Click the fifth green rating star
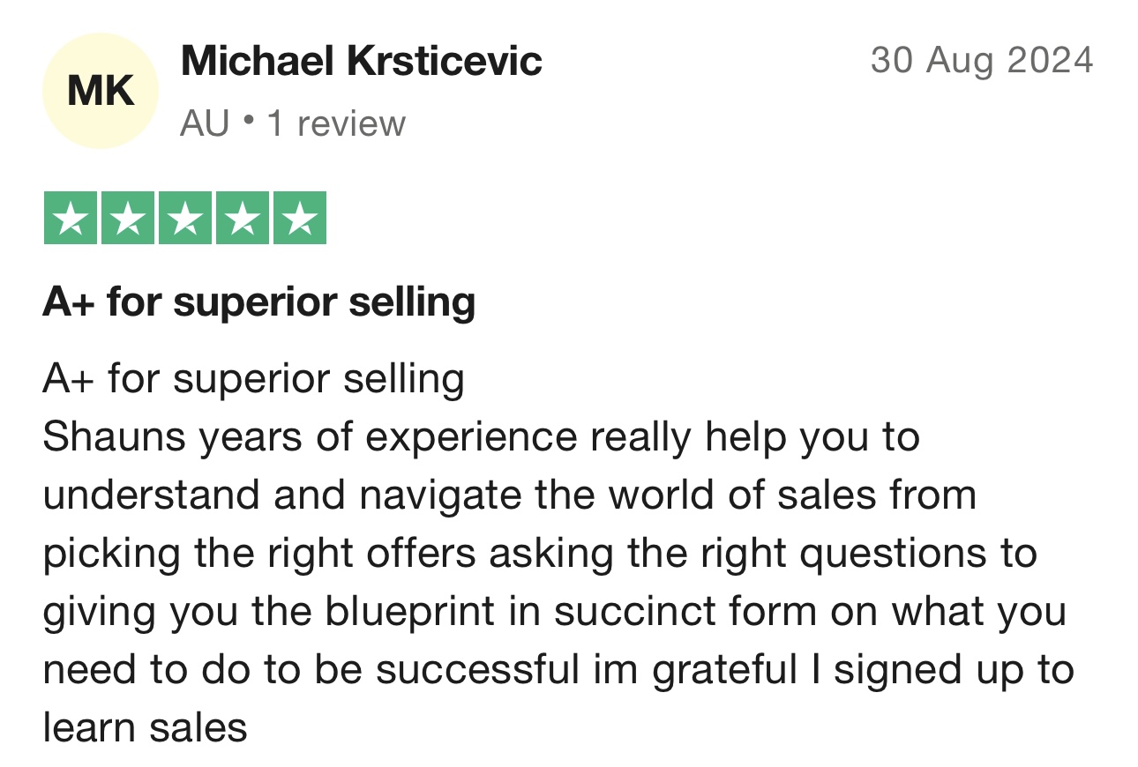 click(x=300, y=218)
